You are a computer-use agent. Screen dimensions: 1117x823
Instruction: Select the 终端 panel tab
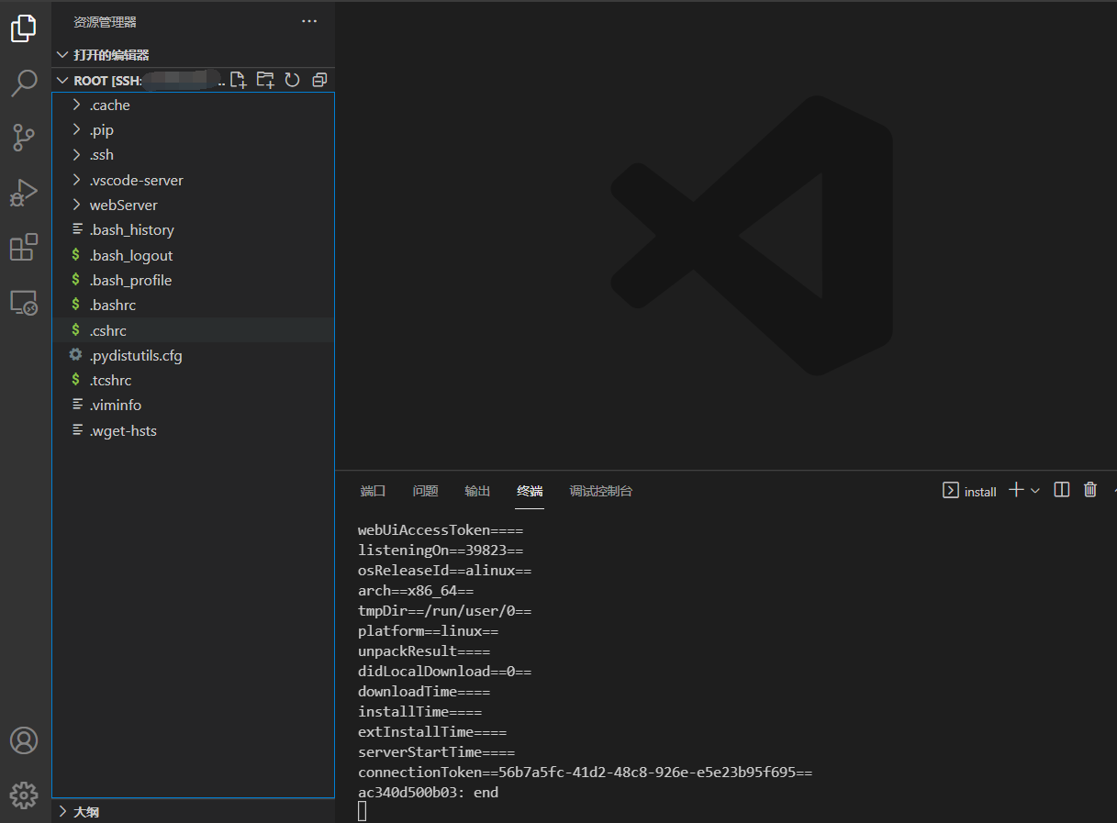point(530,491)
